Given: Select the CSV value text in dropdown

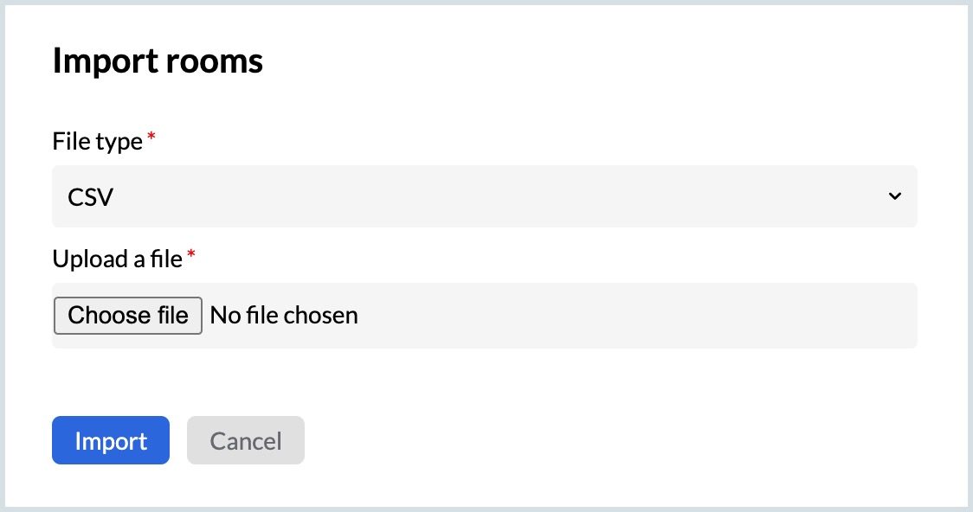Looking at the screenshot, I should pos(91,197).
